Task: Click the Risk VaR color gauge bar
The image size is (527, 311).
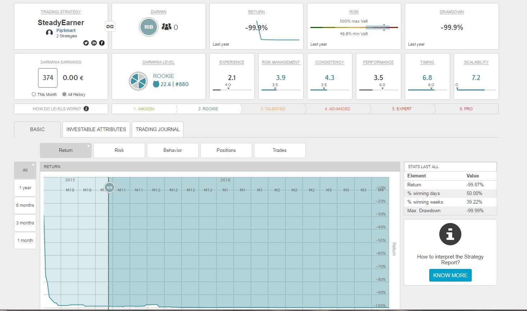Action: pos(354,27)
